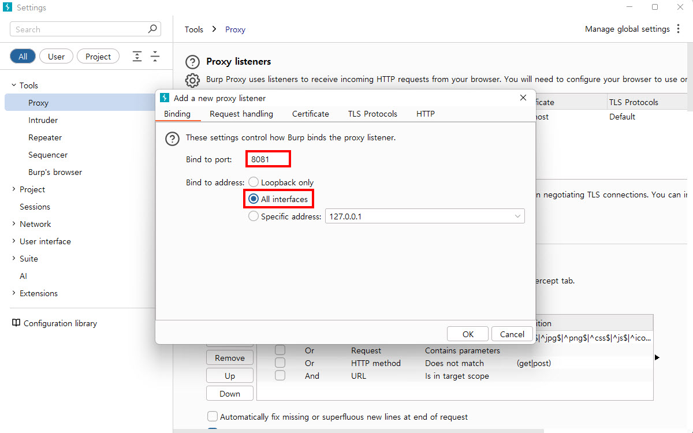This screenshot has height=433, width=693.
Task: Open the Manage global settings kebab menu
Action: (679, 29)
